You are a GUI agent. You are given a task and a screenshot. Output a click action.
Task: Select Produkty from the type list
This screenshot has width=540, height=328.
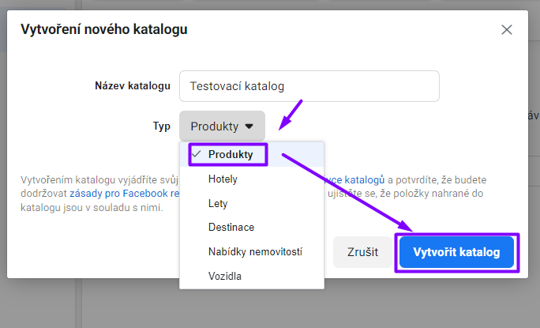click(231, 155)
